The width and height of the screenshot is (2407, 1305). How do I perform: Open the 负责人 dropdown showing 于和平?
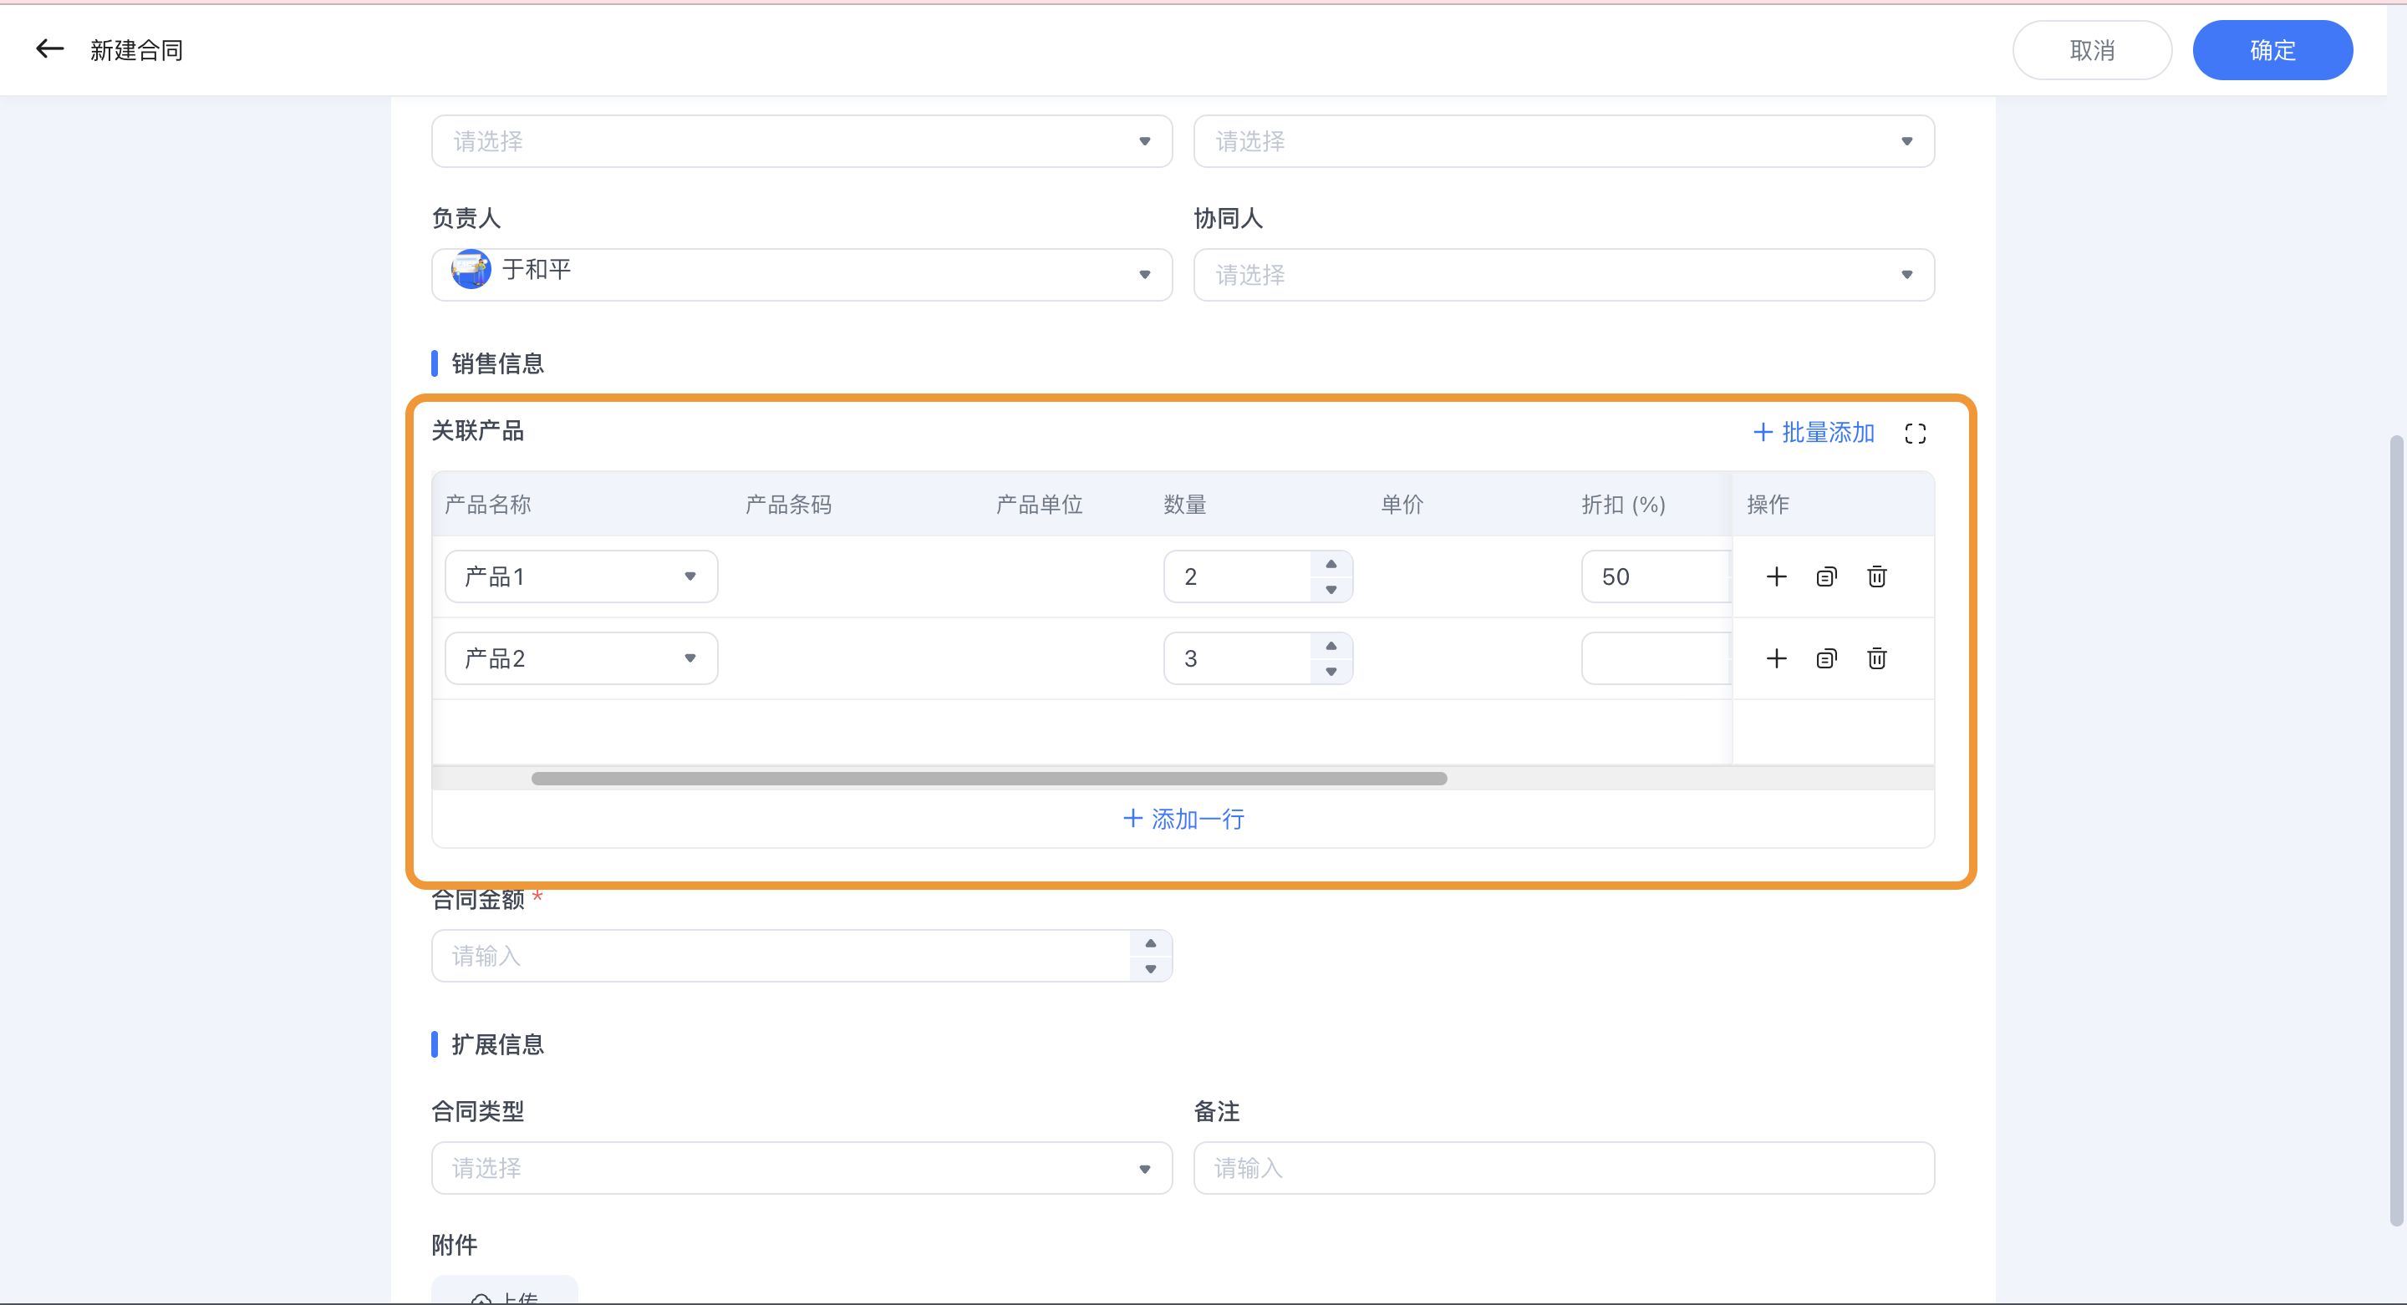click(x=801, y=275)
